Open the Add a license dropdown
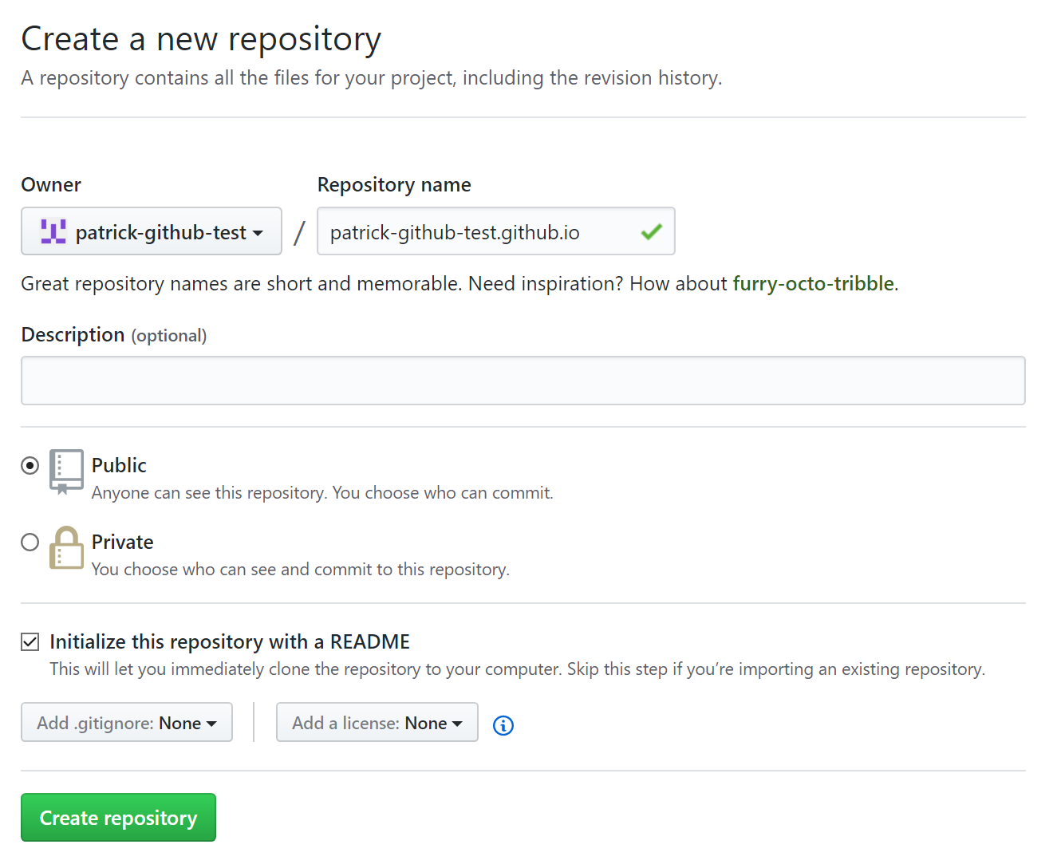This screenshot has width=1057, height=868. click(377, 722)
